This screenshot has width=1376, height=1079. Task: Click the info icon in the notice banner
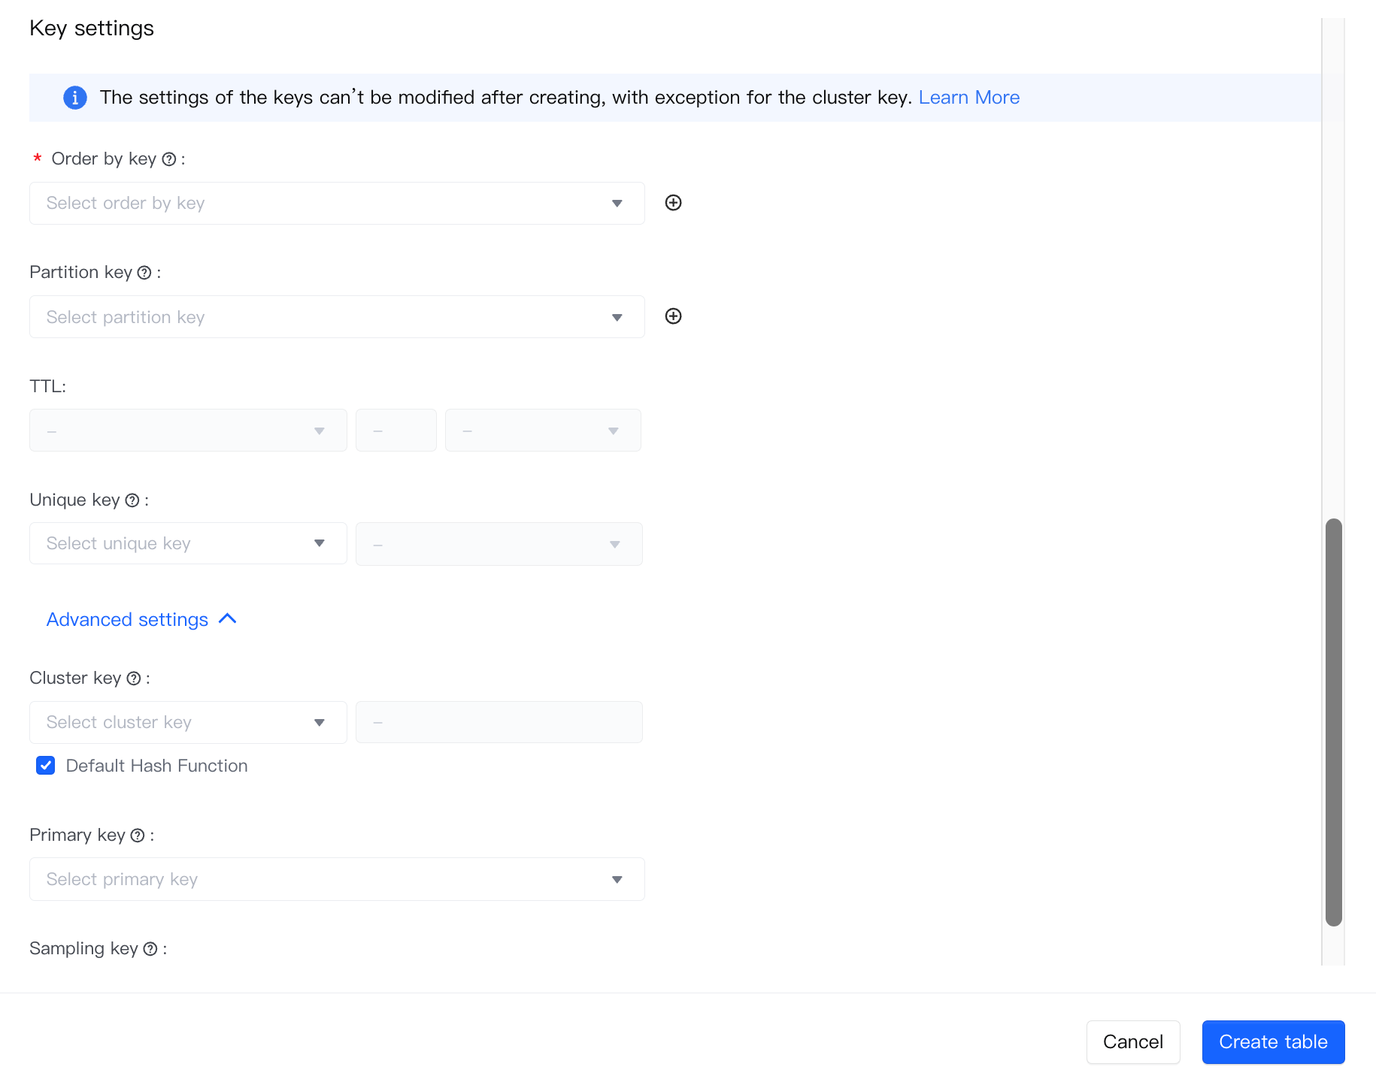(x=74, y=98)
